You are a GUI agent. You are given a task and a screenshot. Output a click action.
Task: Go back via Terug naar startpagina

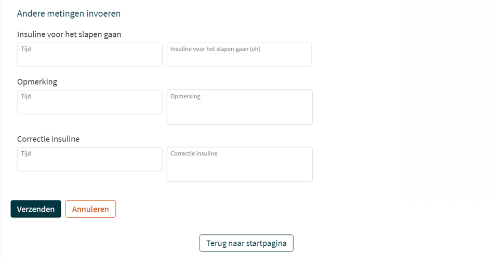pos(246,243)
